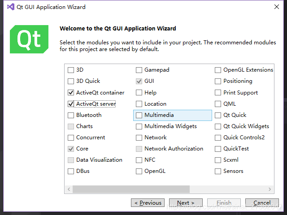Uncheck the ActiveQt server module
Viewport: 287px width, 215px height.
(x=71, y=104)
